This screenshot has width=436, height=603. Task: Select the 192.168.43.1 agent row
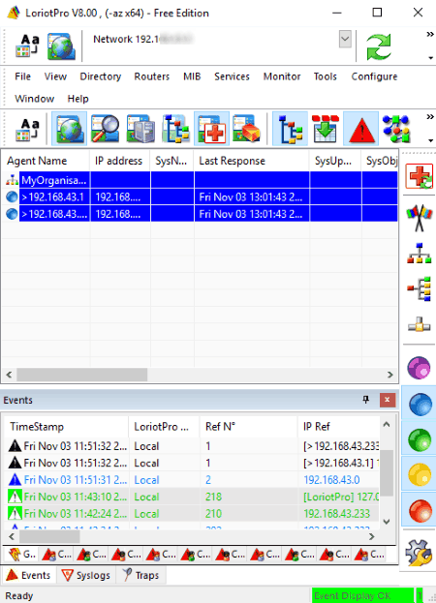201,196
